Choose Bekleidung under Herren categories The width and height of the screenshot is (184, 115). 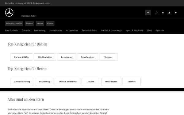pyautogui.click(x=44, y=82)
